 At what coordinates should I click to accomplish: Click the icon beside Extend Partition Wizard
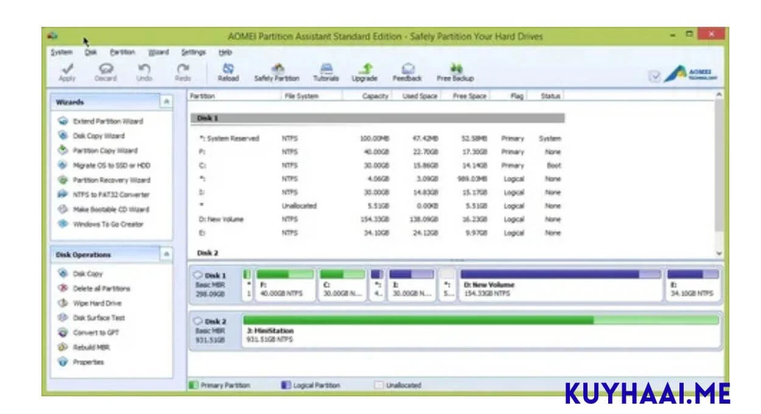[x=63, y=121]
